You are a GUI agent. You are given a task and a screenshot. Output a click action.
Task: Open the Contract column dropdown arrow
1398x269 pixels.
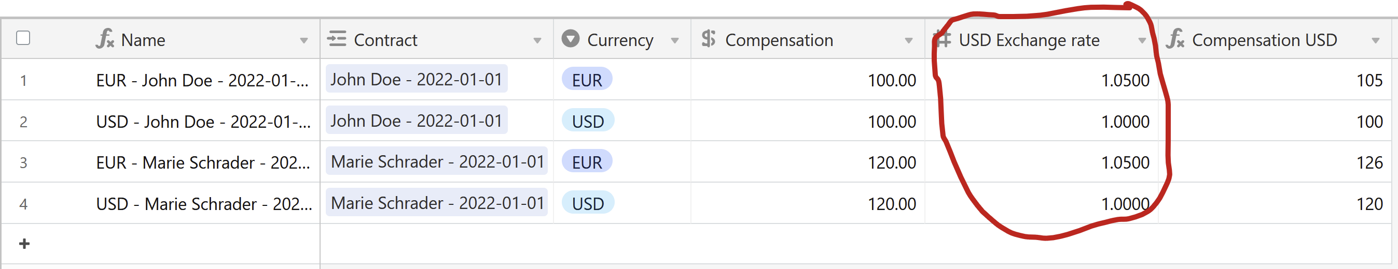(537, 40)
